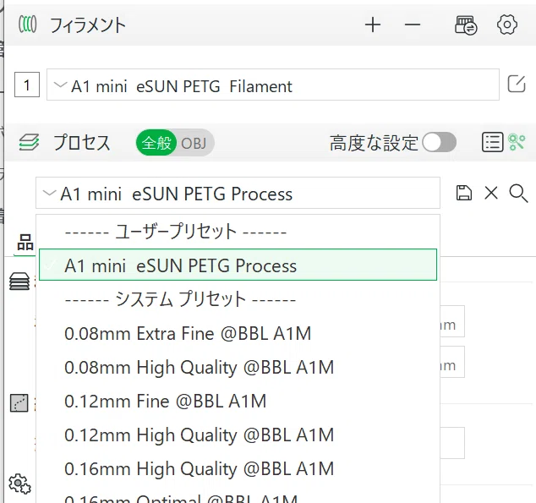
Task: Click the double-gear advanced settings icon
Action: tap(19, 484)
